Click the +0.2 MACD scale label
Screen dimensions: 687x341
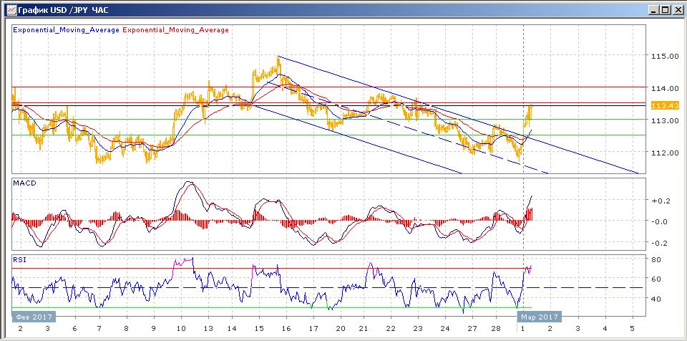pyautogui.click(x=659, y=201)
